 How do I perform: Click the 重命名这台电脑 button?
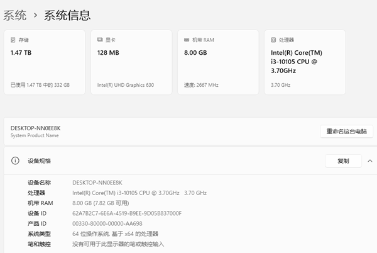(346, 132)
